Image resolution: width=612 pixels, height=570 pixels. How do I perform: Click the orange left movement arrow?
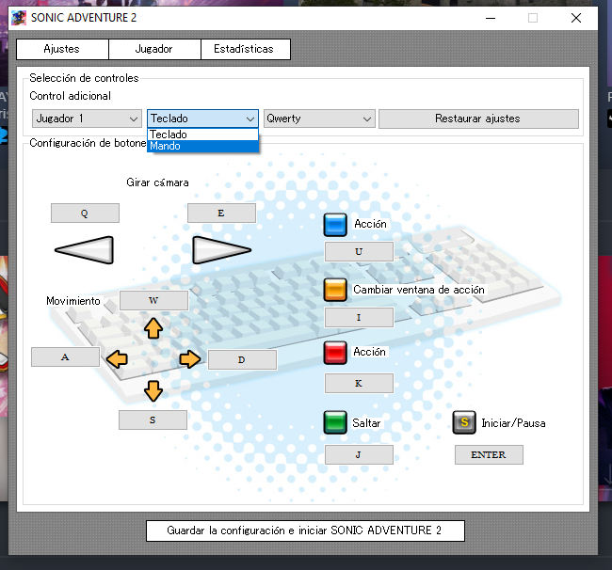pyautogui.click(x=117, y=358)
